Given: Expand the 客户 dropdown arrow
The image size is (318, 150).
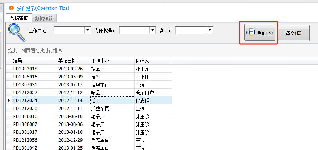Looking at the screenshot, I should [x=210, y=30].
